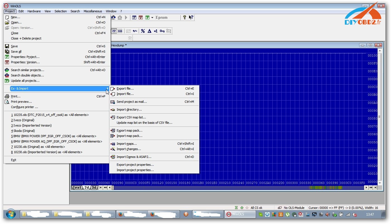Choose Import Damos & ASAP2...

(154, 157)
